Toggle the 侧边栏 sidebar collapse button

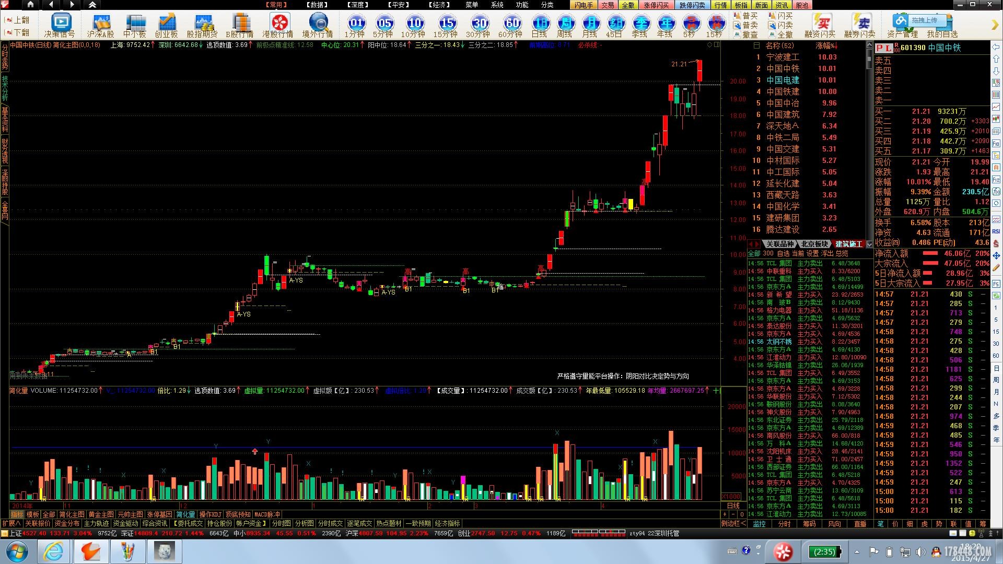point(734,523)
